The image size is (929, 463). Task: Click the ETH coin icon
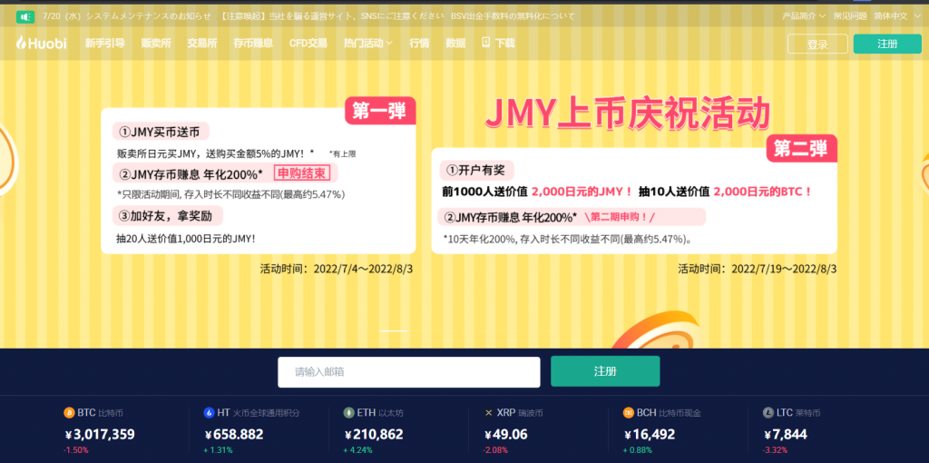coord(348,412)
